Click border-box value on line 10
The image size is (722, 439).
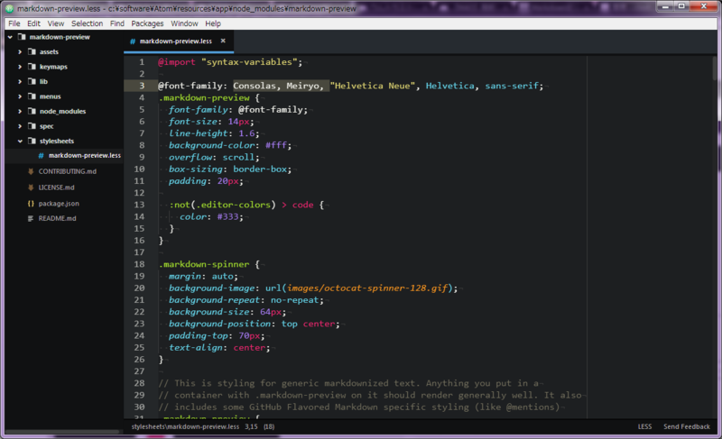click(260, 169)
